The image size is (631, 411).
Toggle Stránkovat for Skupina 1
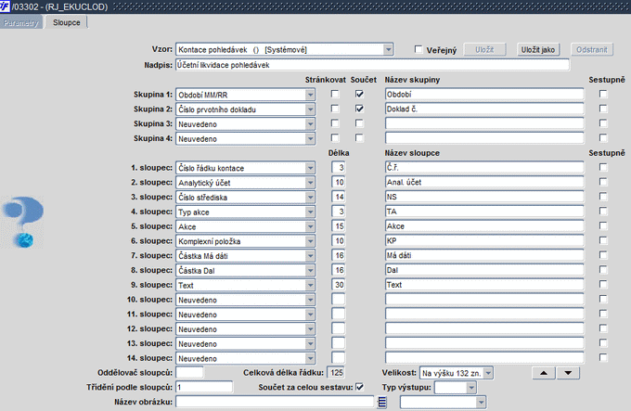coord(335,94)
